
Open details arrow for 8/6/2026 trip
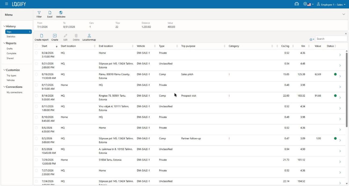click(340, 130)
